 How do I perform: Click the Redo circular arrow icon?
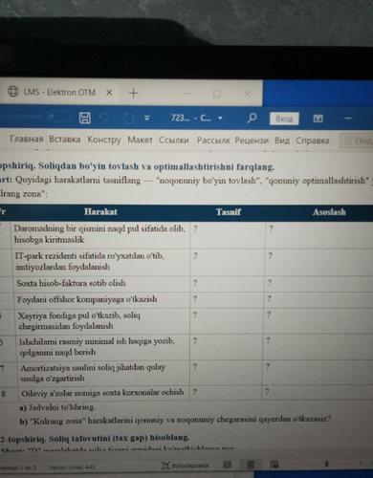coord(128,119)
